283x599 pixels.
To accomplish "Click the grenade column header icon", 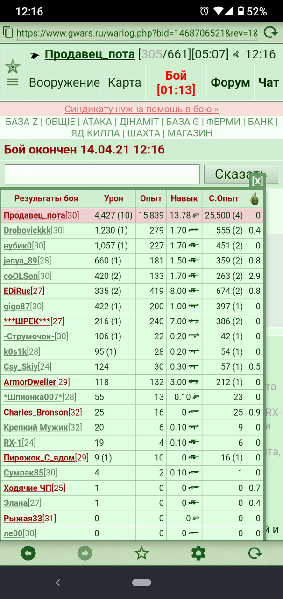I will pyautogui.click(x=255, y=198).
